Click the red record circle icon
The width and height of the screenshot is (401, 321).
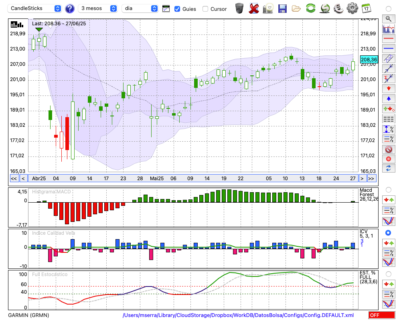[389, 159]
